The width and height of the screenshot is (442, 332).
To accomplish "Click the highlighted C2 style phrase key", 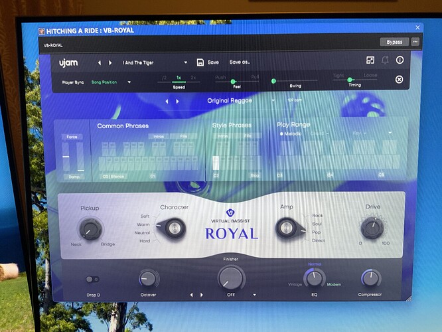I will tap(216, 163).
